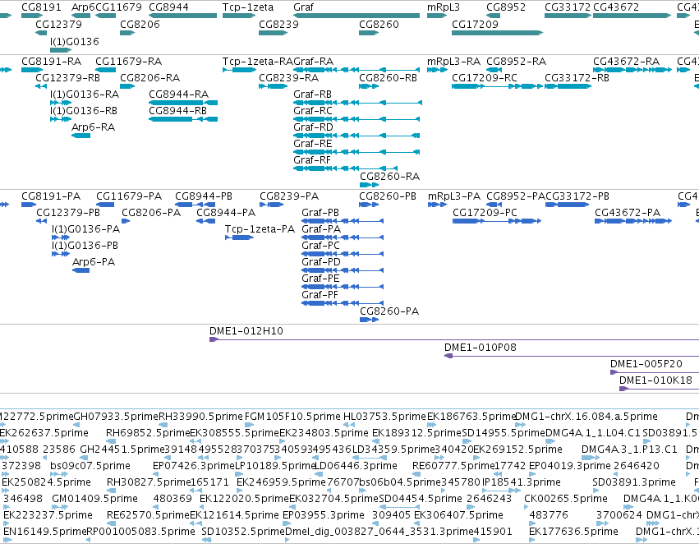Image resolution: width=699 pixels, height=544 pixels.
Task: Select the CG17209-RC transcript
Action: 497,86
